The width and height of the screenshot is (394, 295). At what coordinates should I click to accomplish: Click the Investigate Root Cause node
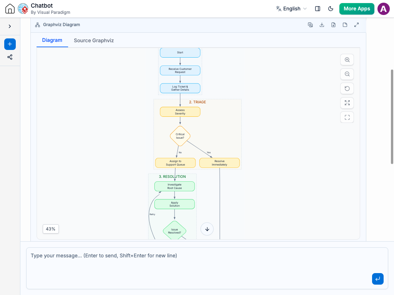click(x=174, y=186)
